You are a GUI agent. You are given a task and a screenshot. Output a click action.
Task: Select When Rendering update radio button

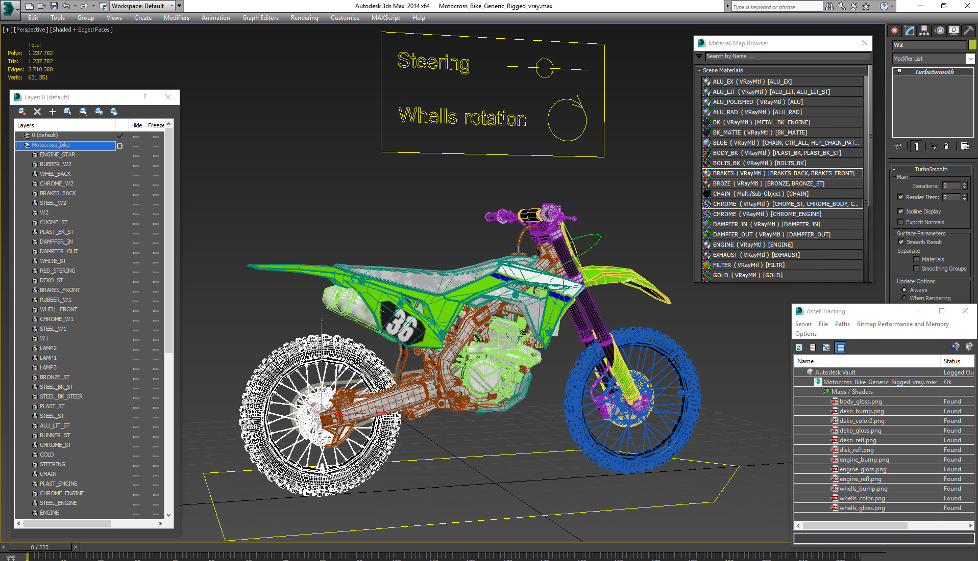click(904, 298)
